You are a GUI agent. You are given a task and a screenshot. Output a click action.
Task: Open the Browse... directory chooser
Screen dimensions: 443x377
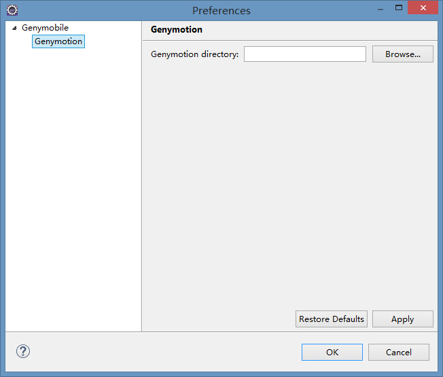tap(403, 54)
